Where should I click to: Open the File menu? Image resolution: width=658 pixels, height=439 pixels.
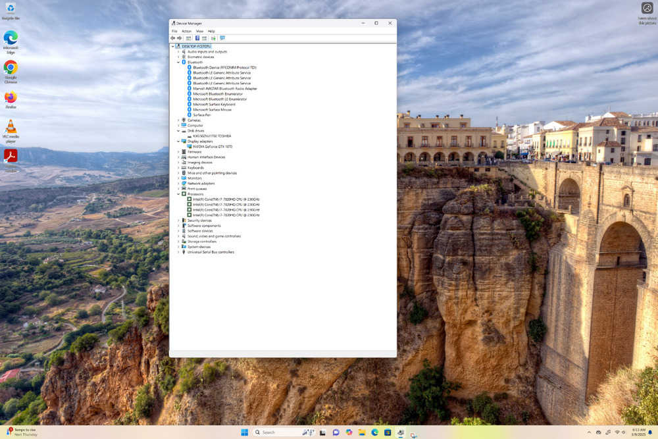[x=174, y=31]
